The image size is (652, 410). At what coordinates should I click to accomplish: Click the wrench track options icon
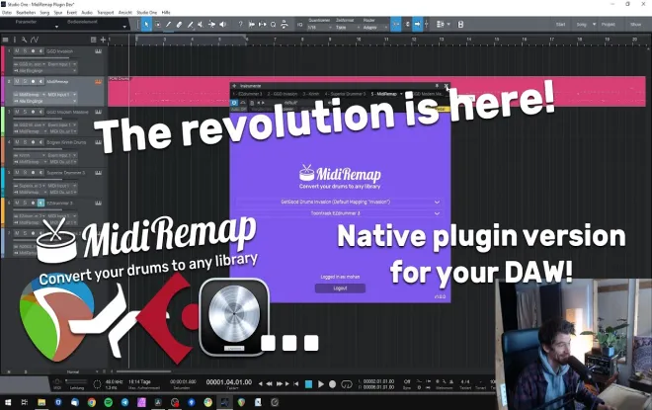click(x=24, y=40)
